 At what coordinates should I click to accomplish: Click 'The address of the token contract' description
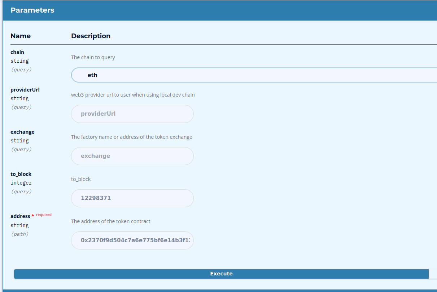coord(111,221)
